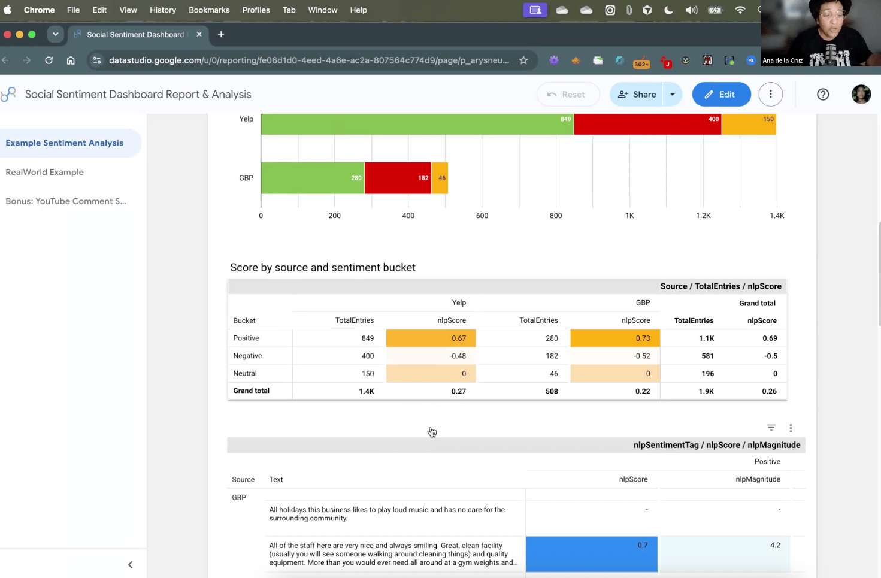Image resolution: width=881 pixels, height=578 pixels.
Task: Click the Grand total row label
Action: pyautogui.click(x=251, y=391)
